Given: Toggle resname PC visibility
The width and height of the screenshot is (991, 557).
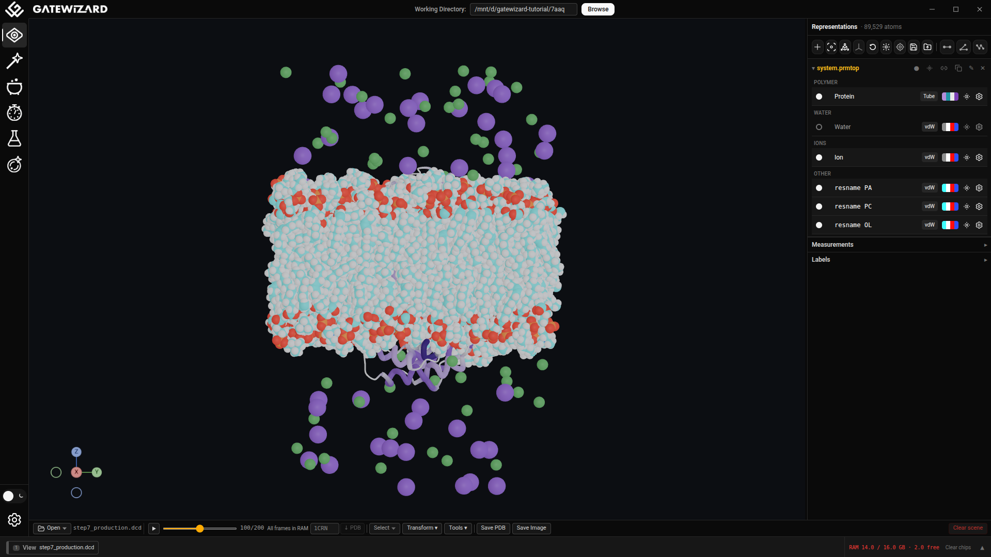Looking at the screenshot, I should point(819,206).
